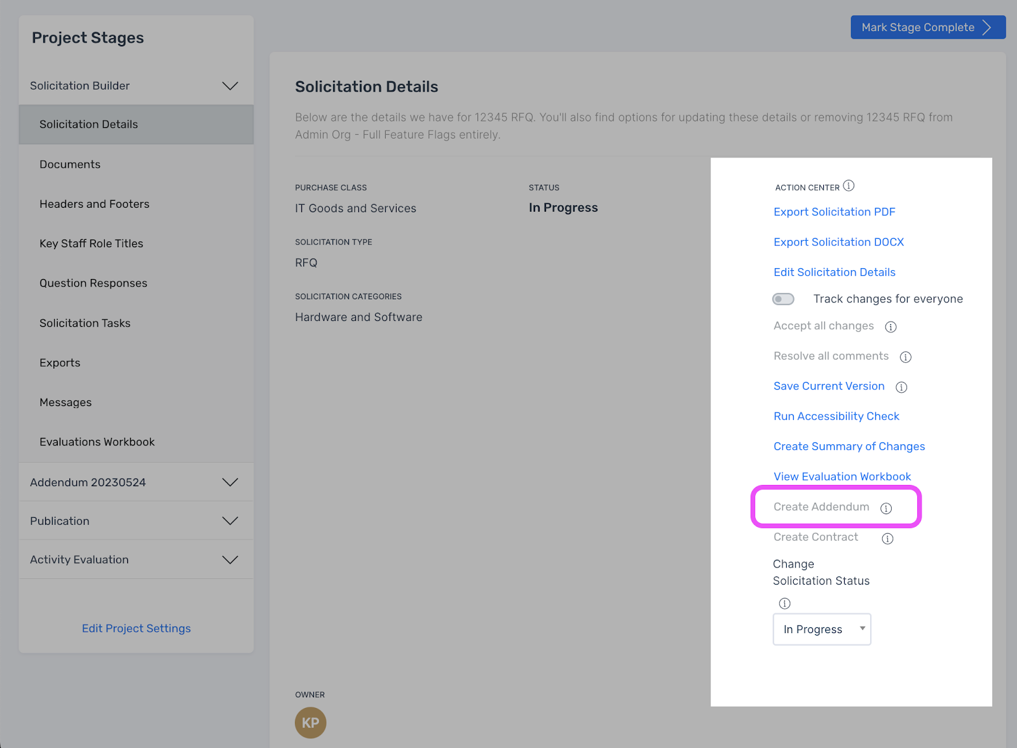Open Documents in the sidebar
Image resolution: width=1017 pixels, height=748 pixels.
[136, 165]
